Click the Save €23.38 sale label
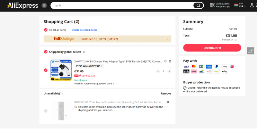The image size is (257, 131). coord(85,76)
